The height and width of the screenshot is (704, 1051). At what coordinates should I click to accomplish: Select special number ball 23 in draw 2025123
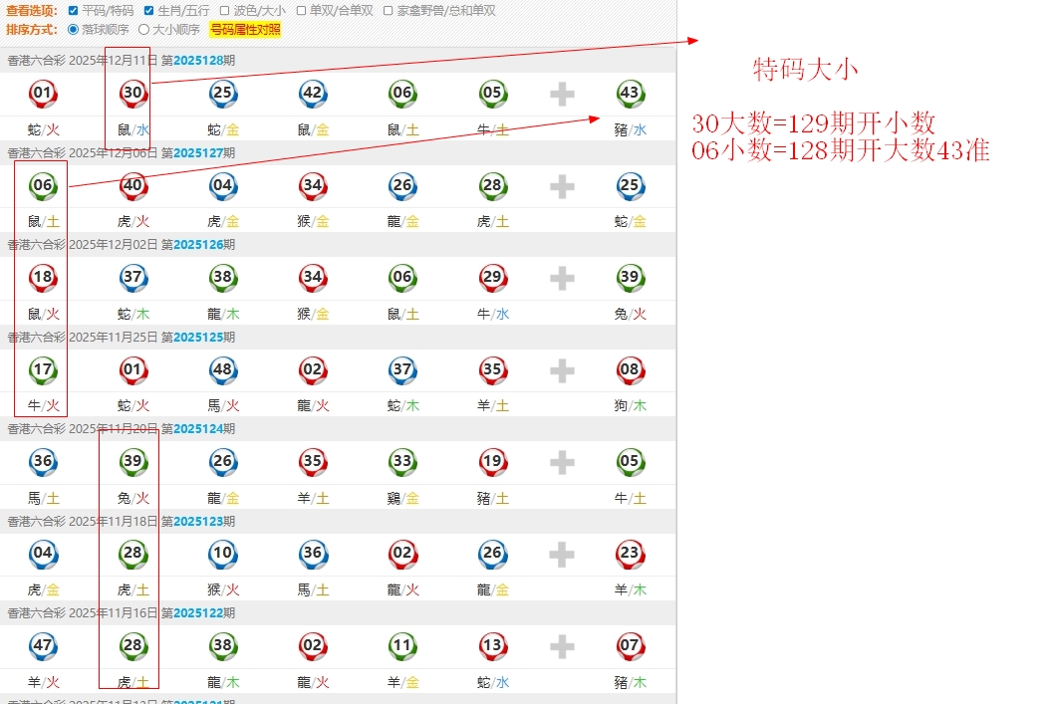click(x=630, y=554)
